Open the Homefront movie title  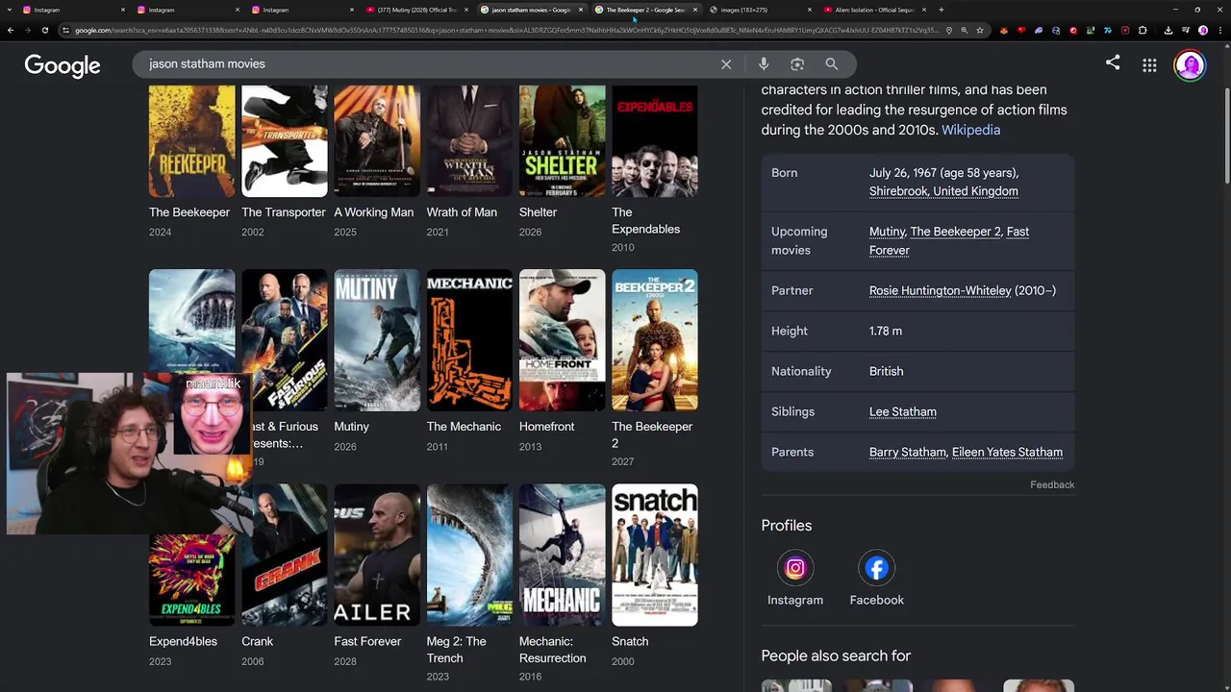[x=546, y=427]
